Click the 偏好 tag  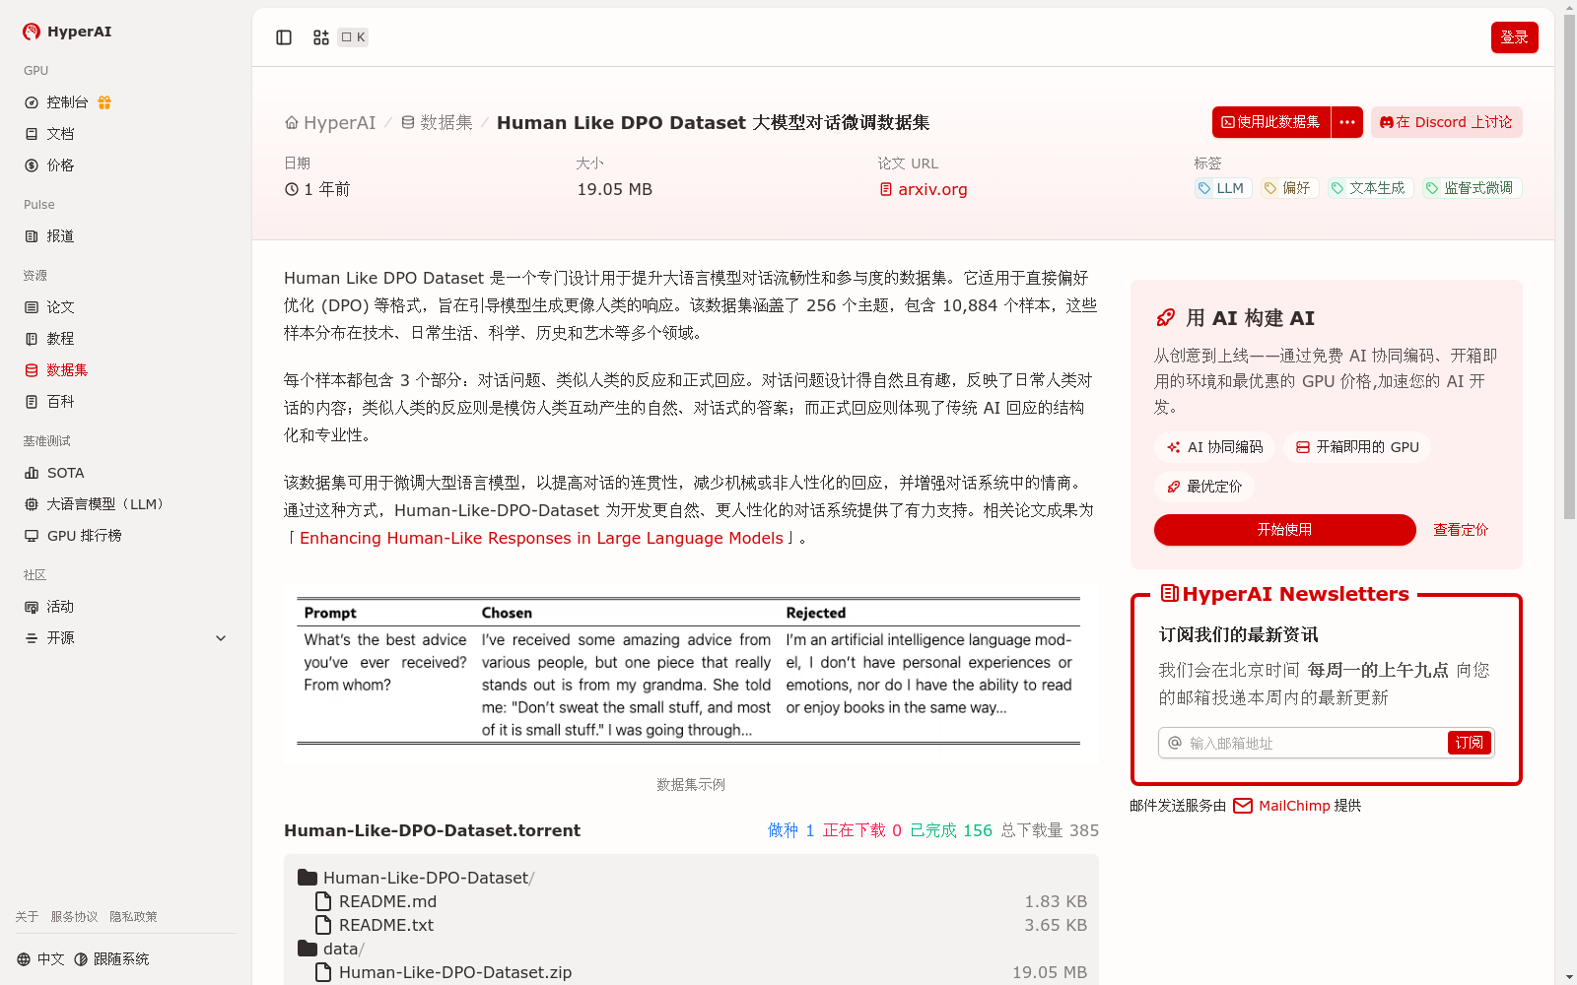tap(1289, 188)
